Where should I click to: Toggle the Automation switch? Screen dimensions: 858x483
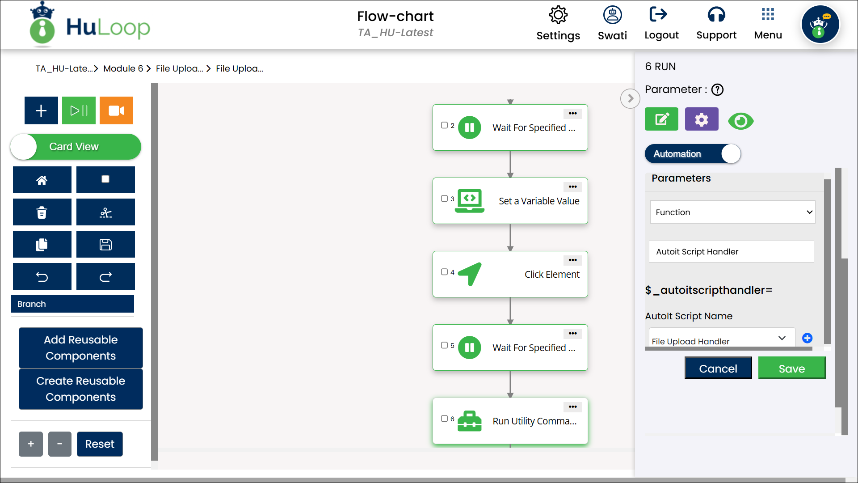coord(693,154)
